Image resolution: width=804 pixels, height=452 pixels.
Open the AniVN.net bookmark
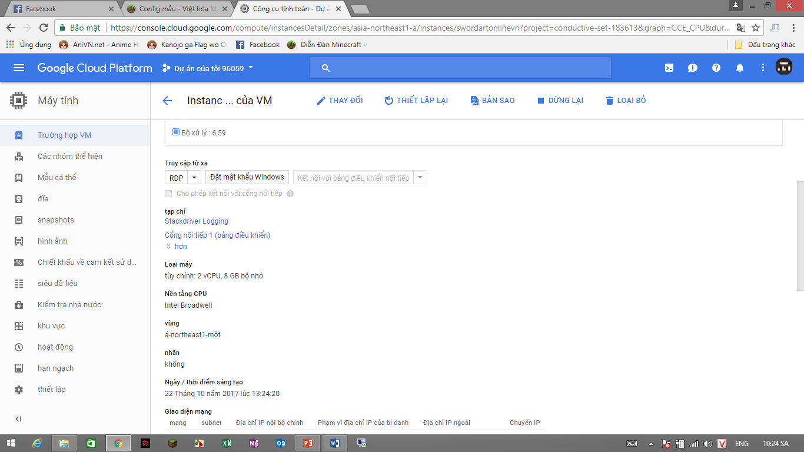[98, 45]
